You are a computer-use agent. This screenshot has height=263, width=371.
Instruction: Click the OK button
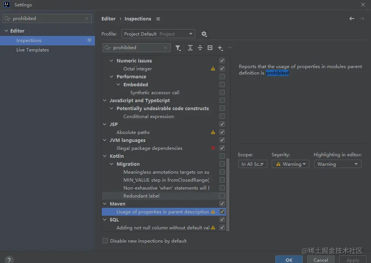[x=289, y=260]
